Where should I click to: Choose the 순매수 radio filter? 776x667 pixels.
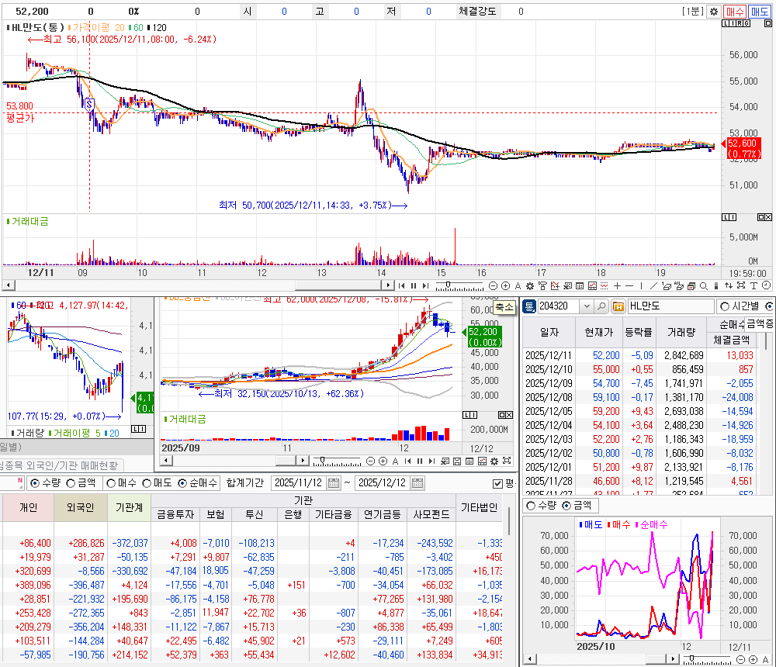point(197,483)
